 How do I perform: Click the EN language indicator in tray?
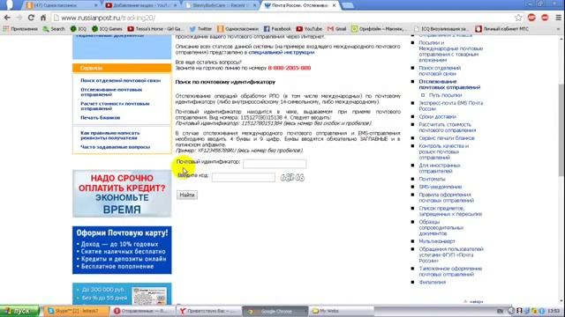(x=500, y=311)
